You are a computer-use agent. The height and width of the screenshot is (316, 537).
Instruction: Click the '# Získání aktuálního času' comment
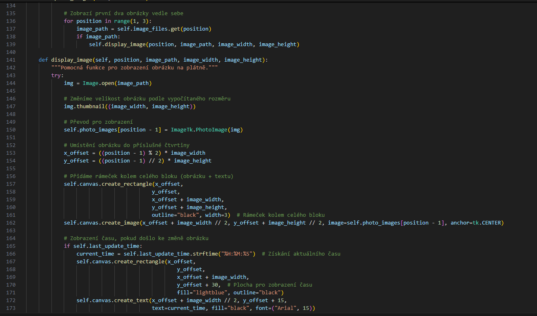pos(301,254)
